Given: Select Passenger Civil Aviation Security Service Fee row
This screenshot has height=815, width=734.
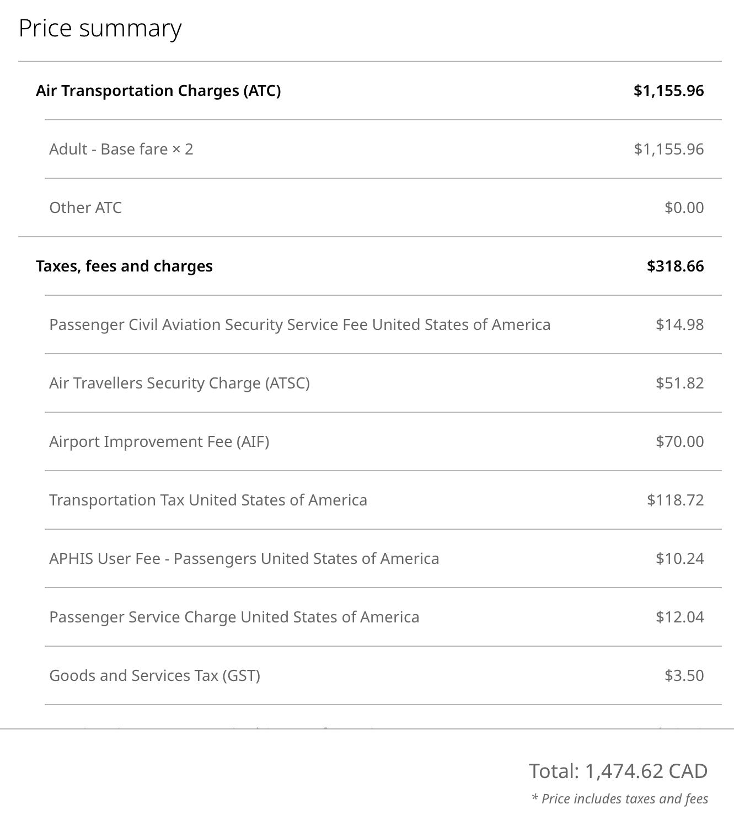Looking at the screenshot, I should pyautogui.click(x=299, y=324).
